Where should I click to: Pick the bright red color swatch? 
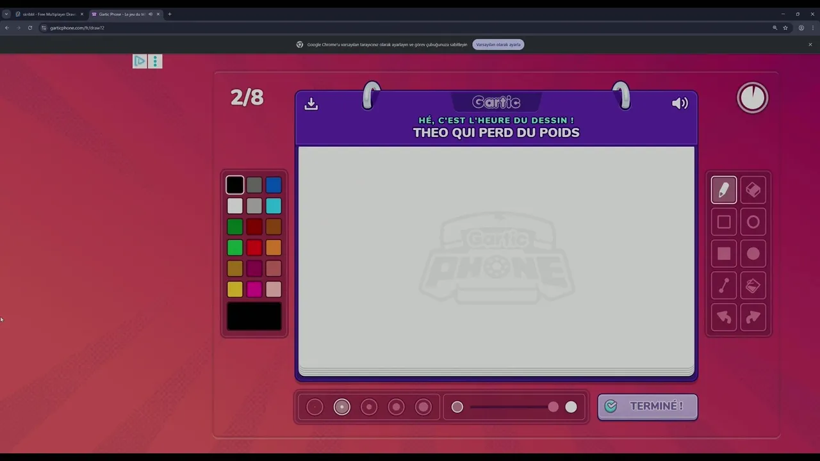pos(254,248)
